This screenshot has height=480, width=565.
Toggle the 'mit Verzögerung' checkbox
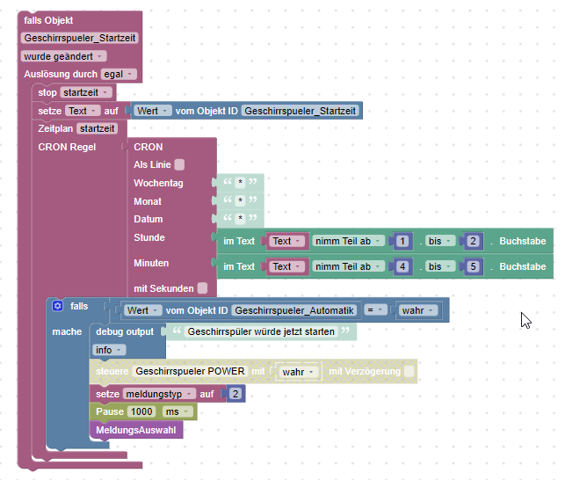[409, 371]
